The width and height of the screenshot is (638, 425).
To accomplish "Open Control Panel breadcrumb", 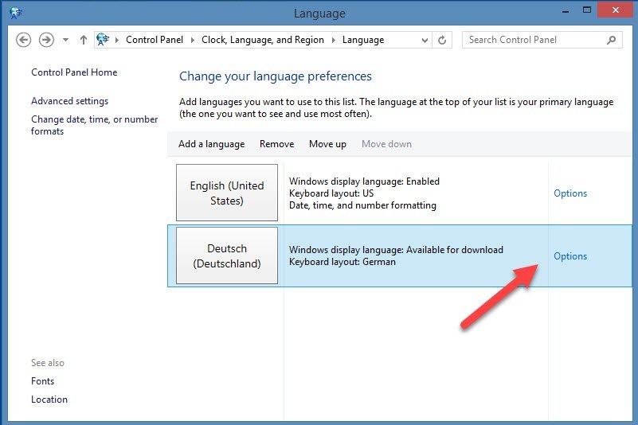I will click(155, 40).
